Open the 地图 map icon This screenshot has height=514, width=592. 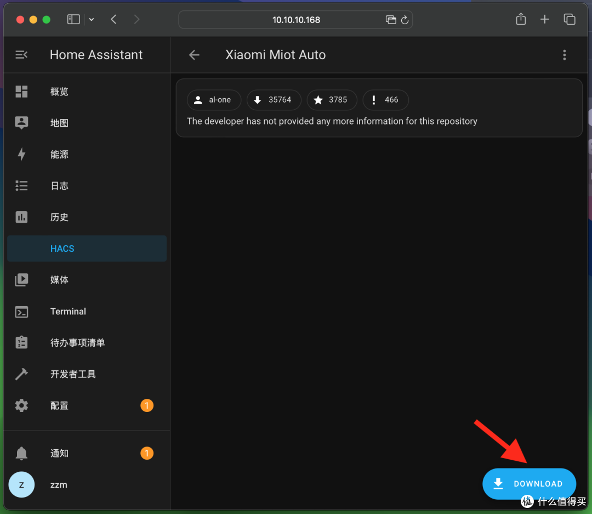click(x=21, y=123)
